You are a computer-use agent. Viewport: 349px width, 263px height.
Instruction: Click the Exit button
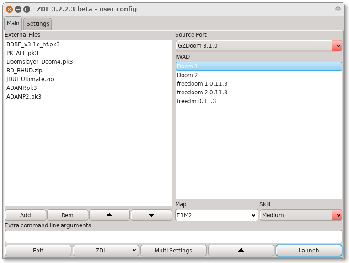38,251
